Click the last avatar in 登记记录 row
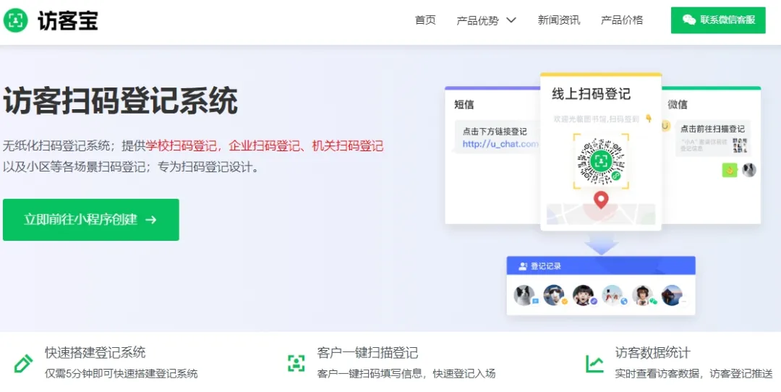This screenshot has width=781, height=392. 671,295
